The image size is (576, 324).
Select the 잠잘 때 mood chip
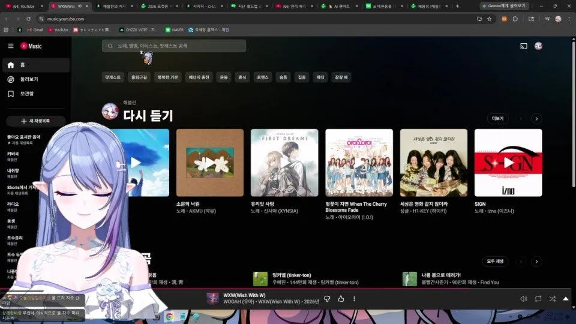341,77
